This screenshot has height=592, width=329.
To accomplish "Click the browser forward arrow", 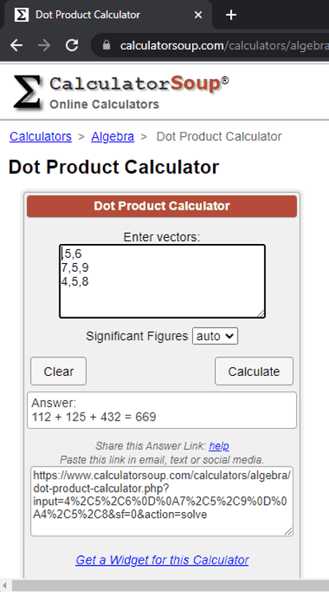I will [x=44, y=45].
